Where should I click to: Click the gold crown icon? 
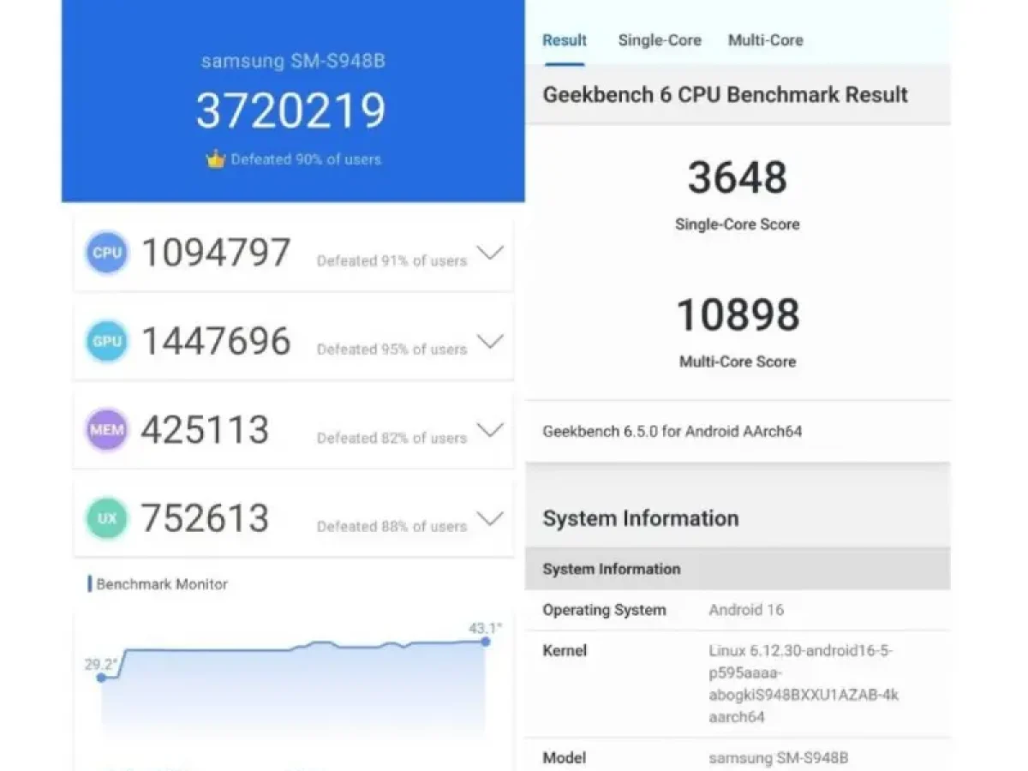[x=215, y=158]
